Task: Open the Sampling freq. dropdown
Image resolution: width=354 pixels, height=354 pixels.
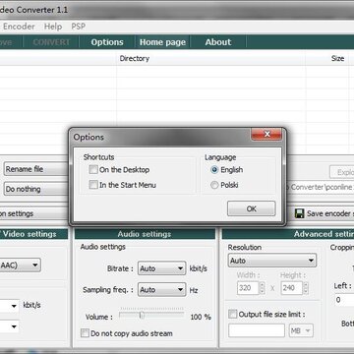Action: coord(162,290)
